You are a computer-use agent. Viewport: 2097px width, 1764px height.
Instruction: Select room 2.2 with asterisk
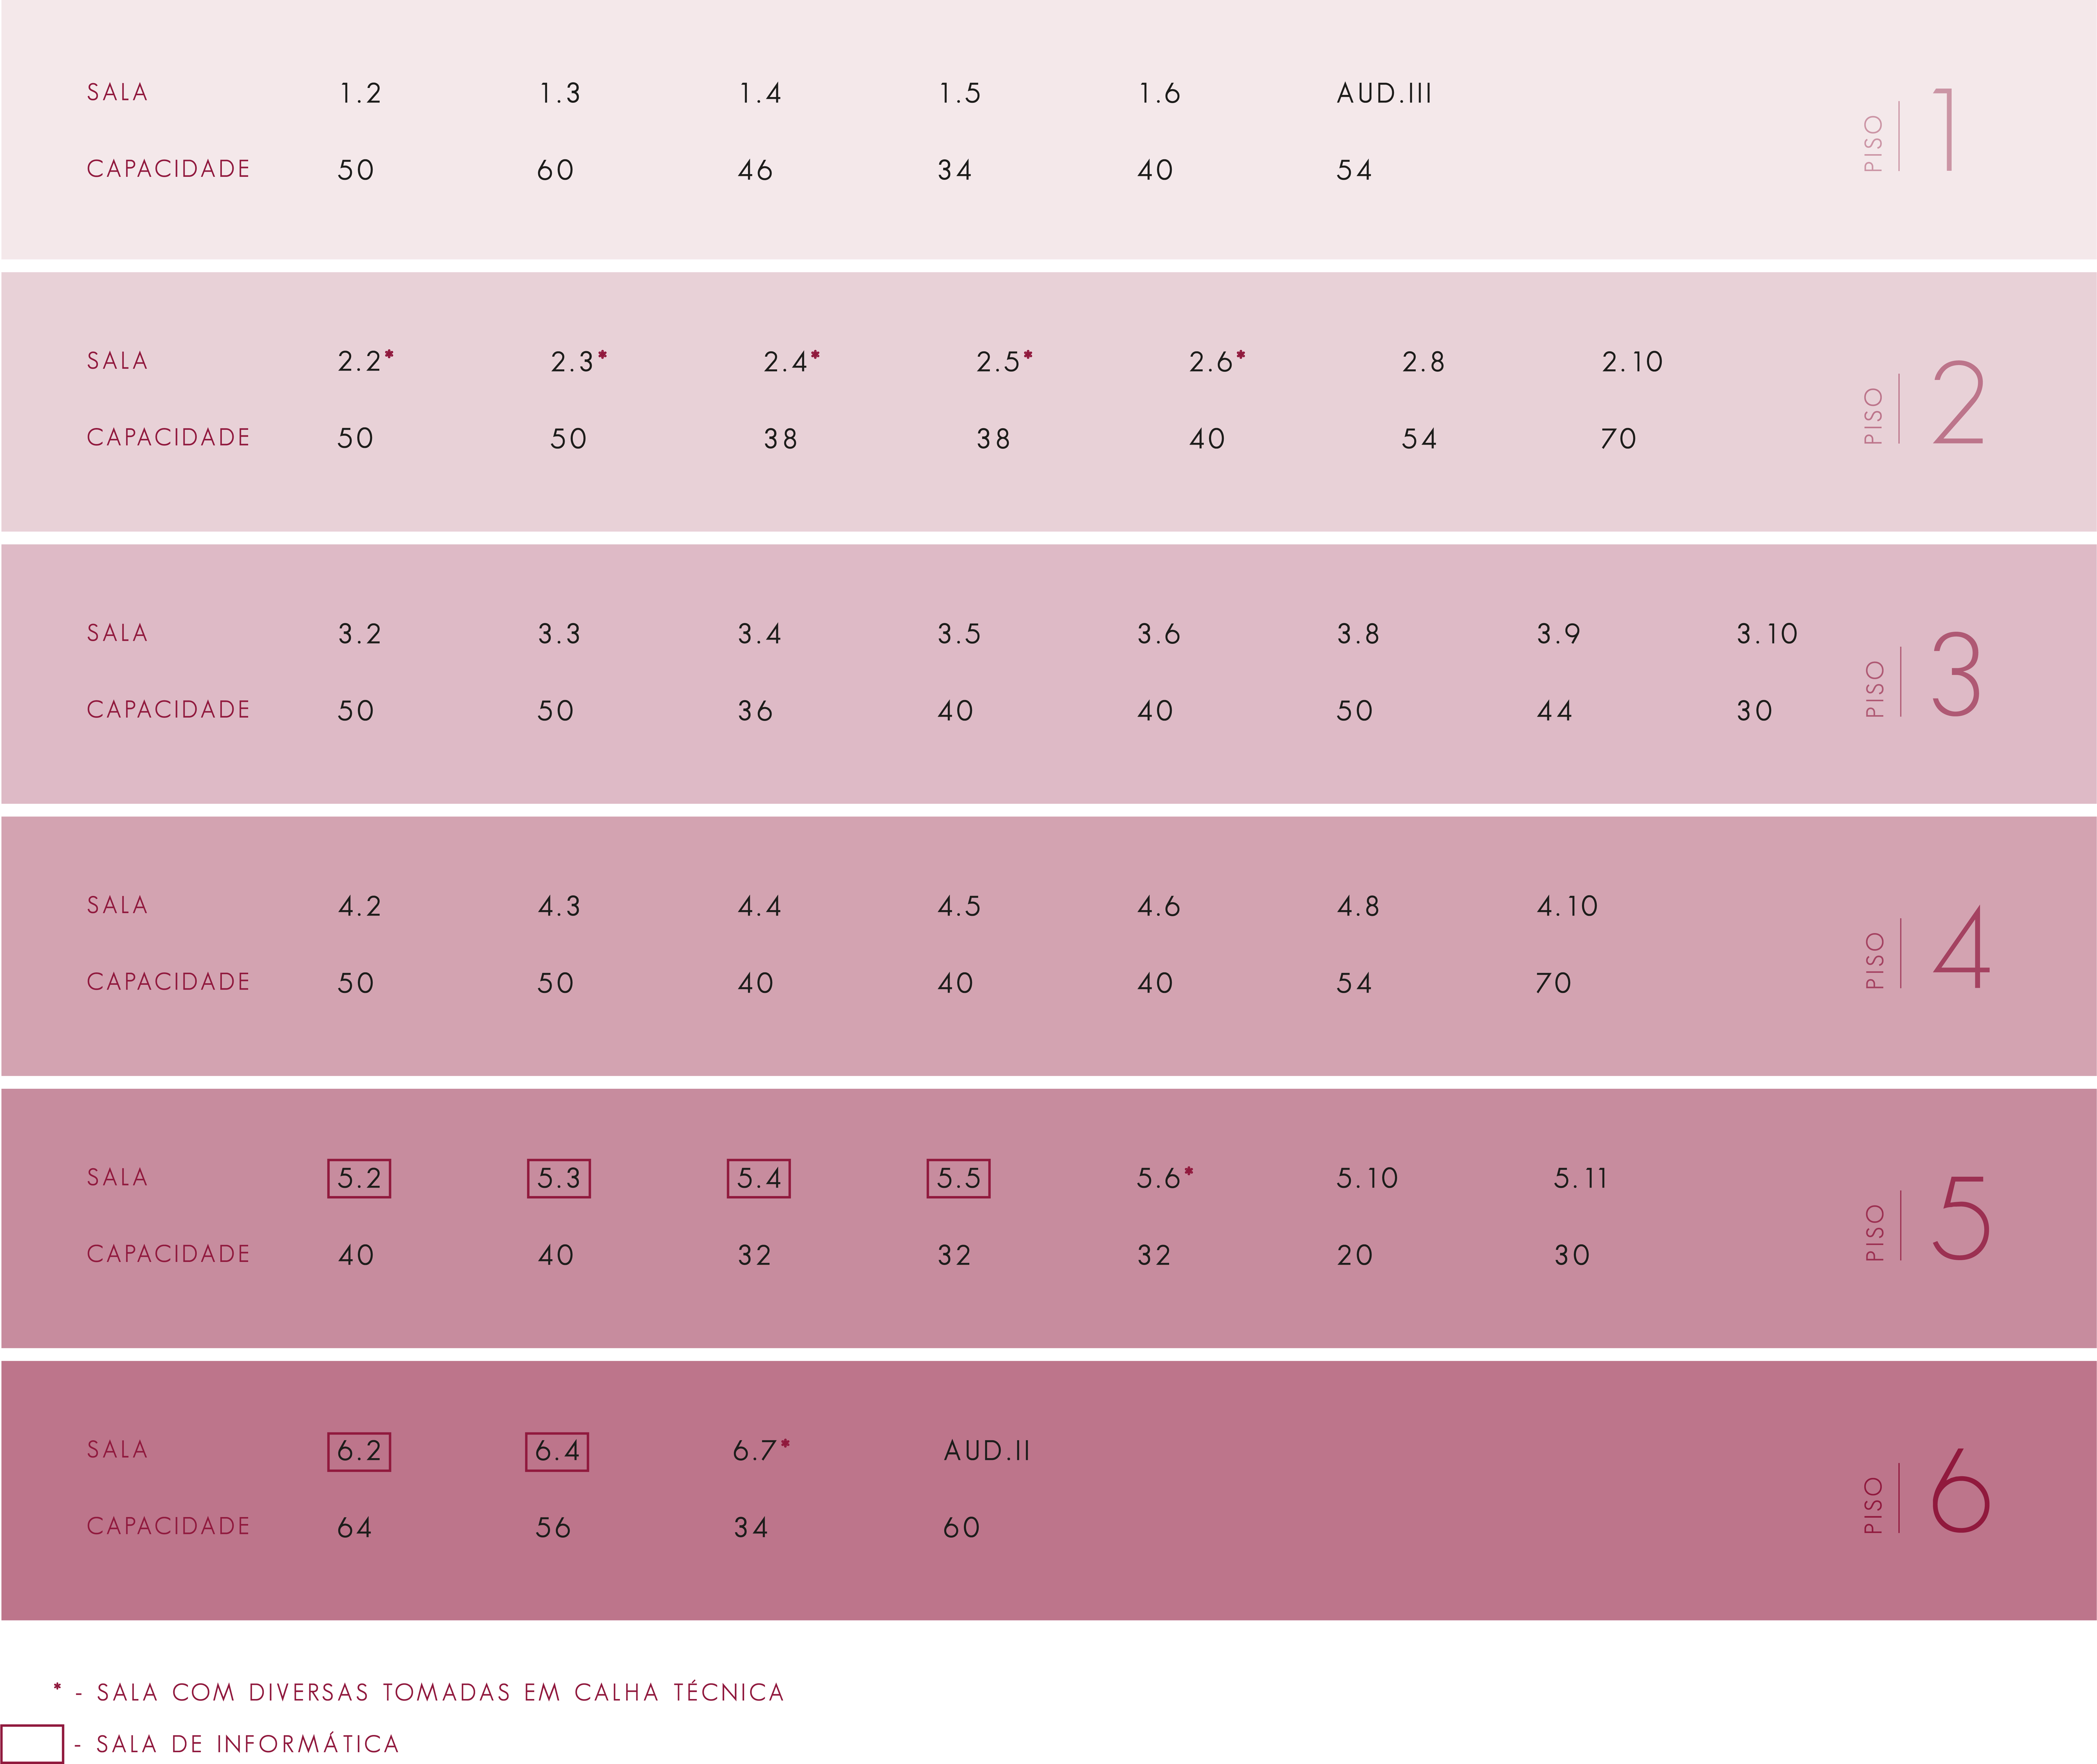click(365, 361)
